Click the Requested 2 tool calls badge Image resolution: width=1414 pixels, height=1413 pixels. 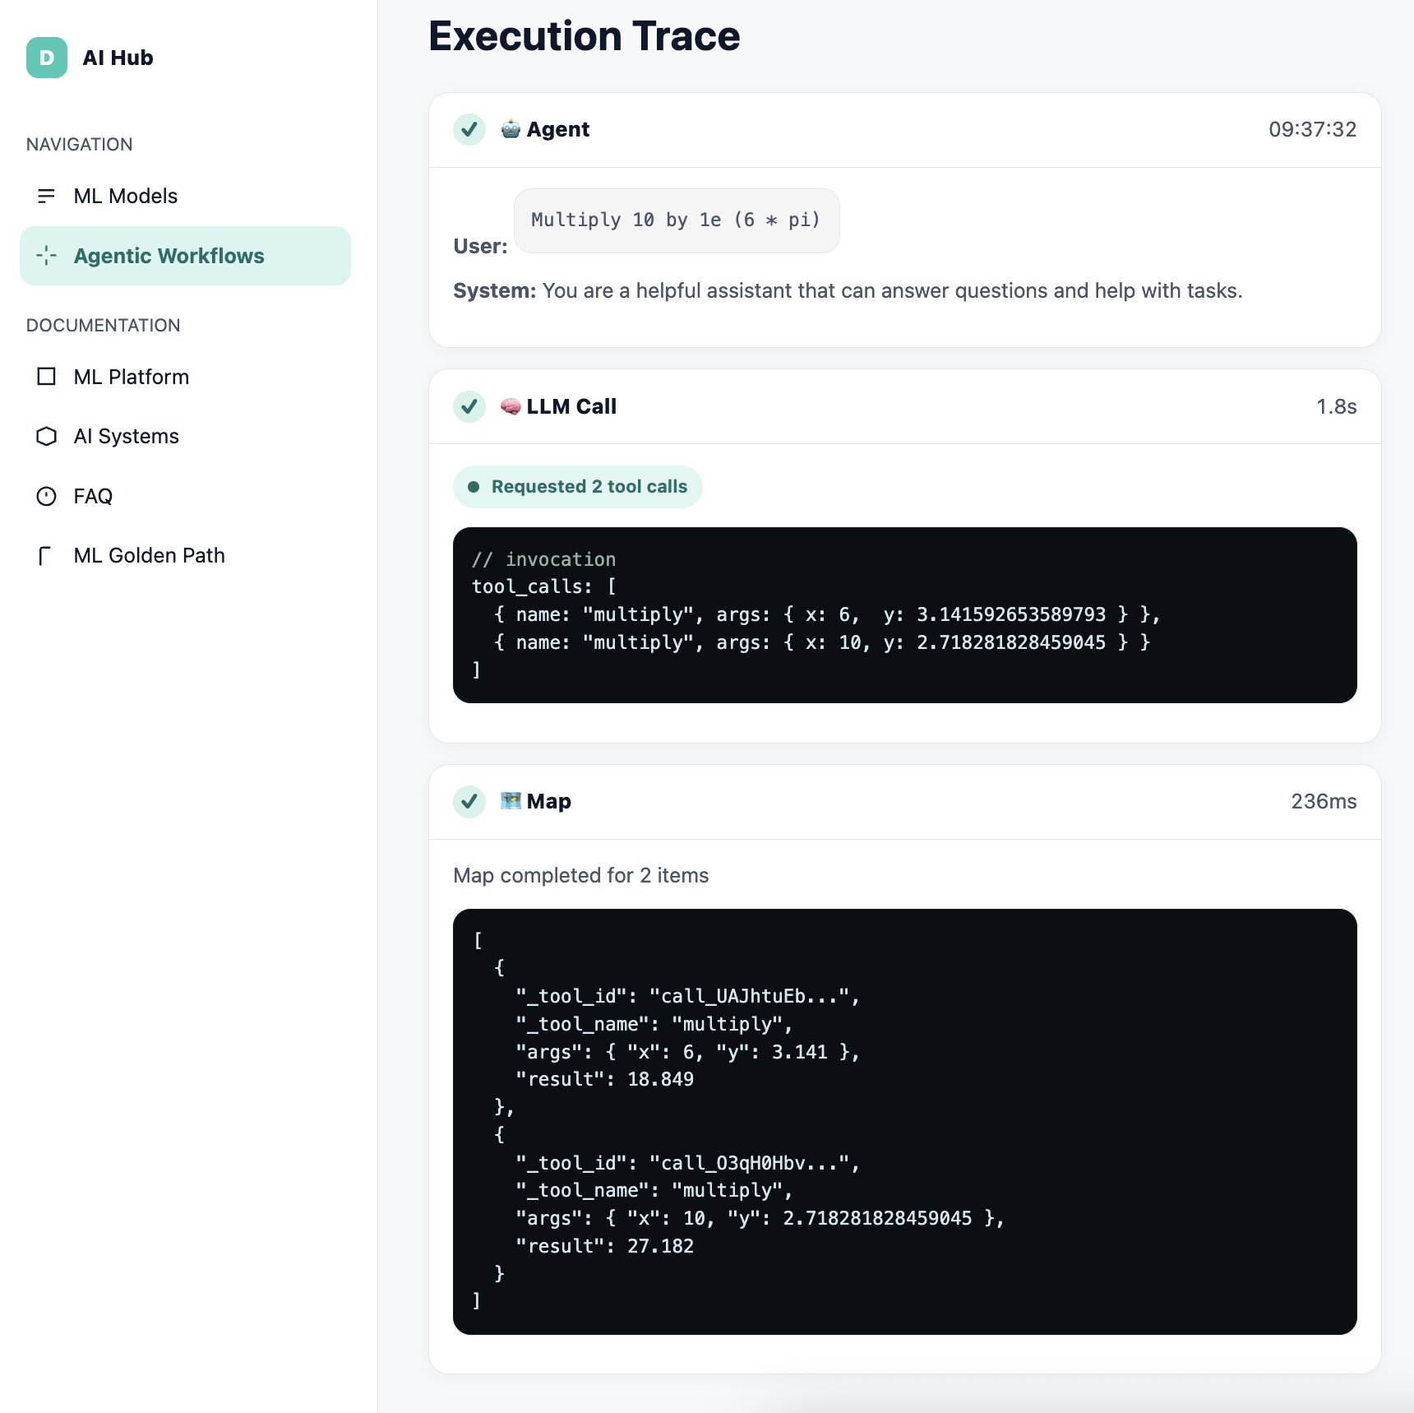[577, 487]
